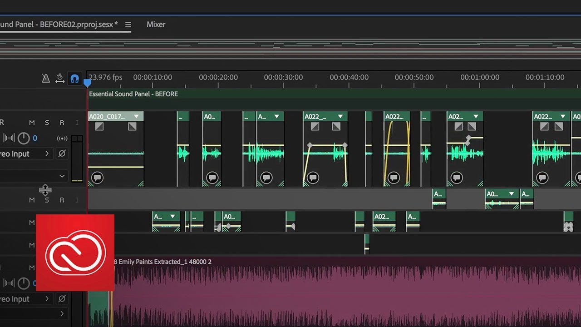Select the Essential Sound Panel - BEFORE bar
This screenshot has height=327, width=581.
click(334, 94)
